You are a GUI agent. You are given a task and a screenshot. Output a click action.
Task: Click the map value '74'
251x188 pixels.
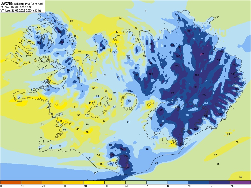[40, 148]
